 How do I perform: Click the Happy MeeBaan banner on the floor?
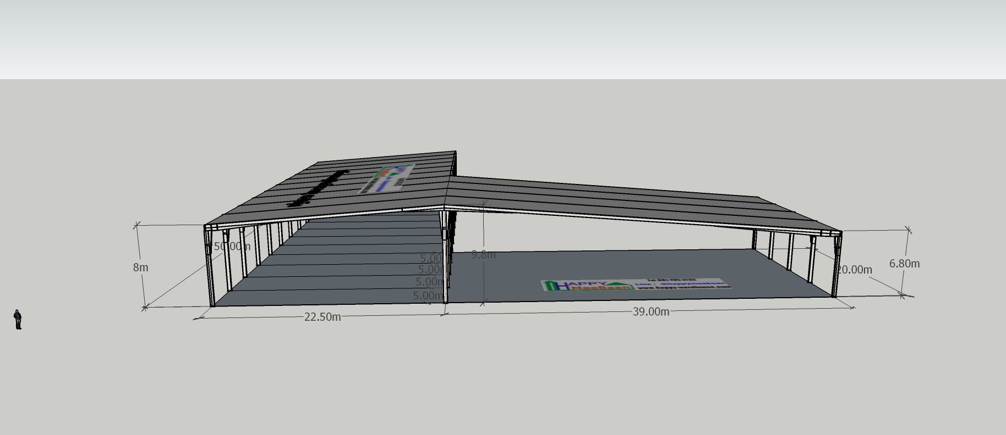[636, 285]
